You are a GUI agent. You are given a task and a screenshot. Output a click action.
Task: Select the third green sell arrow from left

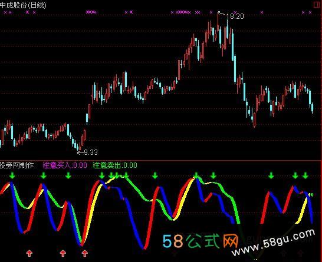68,175
